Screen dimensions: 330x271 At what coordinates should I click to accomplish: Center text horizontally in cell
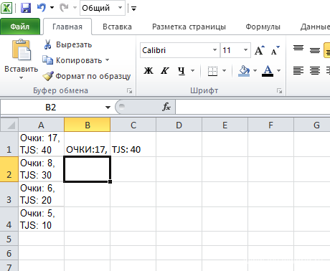click(315, 70)
